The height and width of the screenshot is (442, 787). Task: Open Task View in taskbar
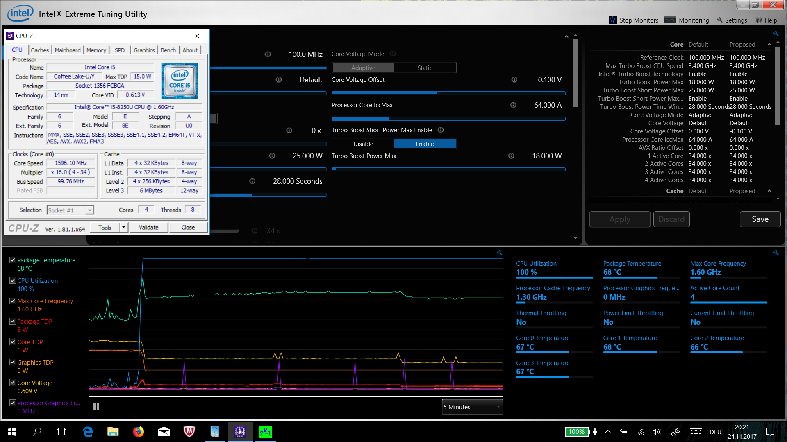[x=61, y=432]
